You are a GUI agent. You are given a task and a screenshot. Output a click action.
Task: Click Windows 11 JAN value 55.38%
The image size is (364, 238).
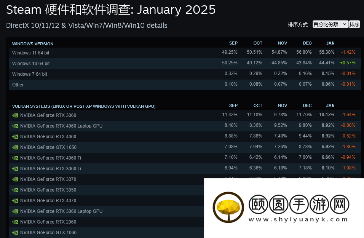pyautogui.click(x=327, y=52)
